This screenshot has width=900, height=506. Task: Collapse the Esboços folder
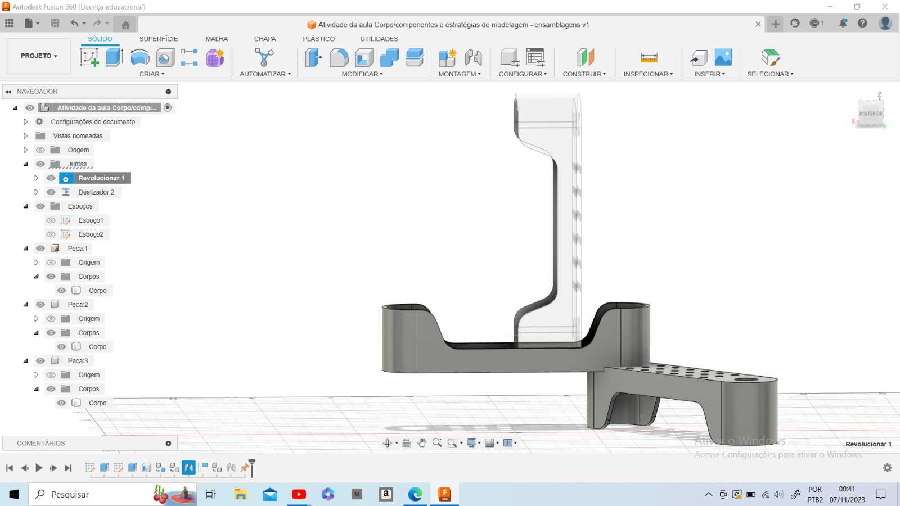click(x=25, y=206)
